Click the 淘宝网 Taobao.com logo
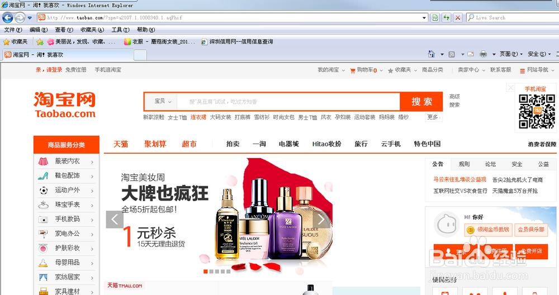Screen dimensions: 559x295 click(x=65, y=104)
